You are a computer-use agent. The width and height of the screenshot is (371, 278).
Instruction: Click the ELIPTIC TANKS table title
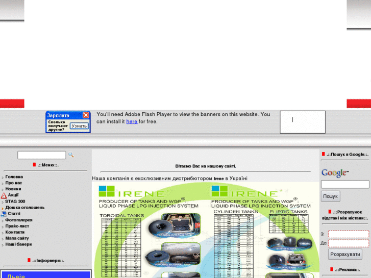click(x=288, y=212)
